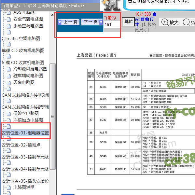
Task: Select 单碟 CD 收音机电路图 entry
Action: coord(23,50)
